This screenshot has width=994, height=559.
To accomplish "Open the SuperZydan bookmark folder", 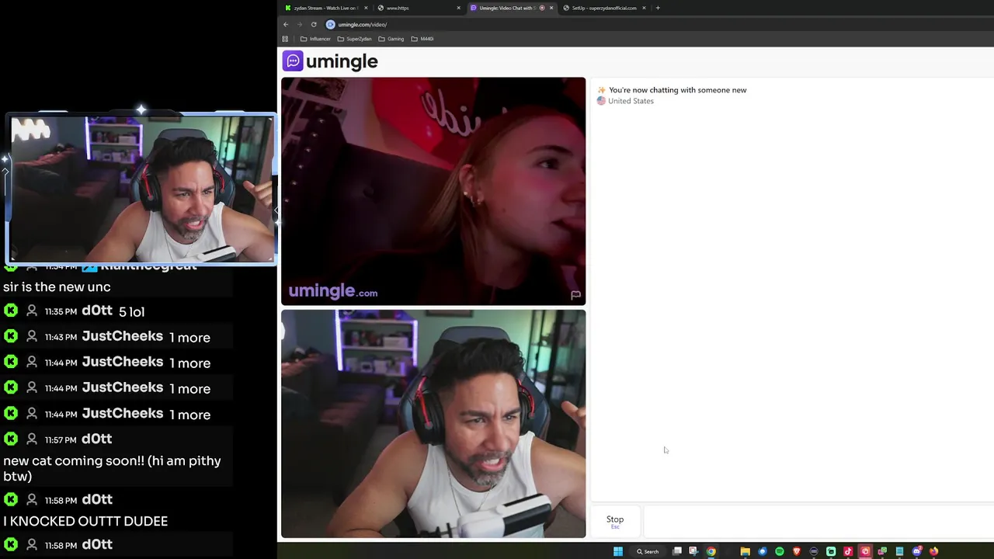I will [x=354, y=39].
